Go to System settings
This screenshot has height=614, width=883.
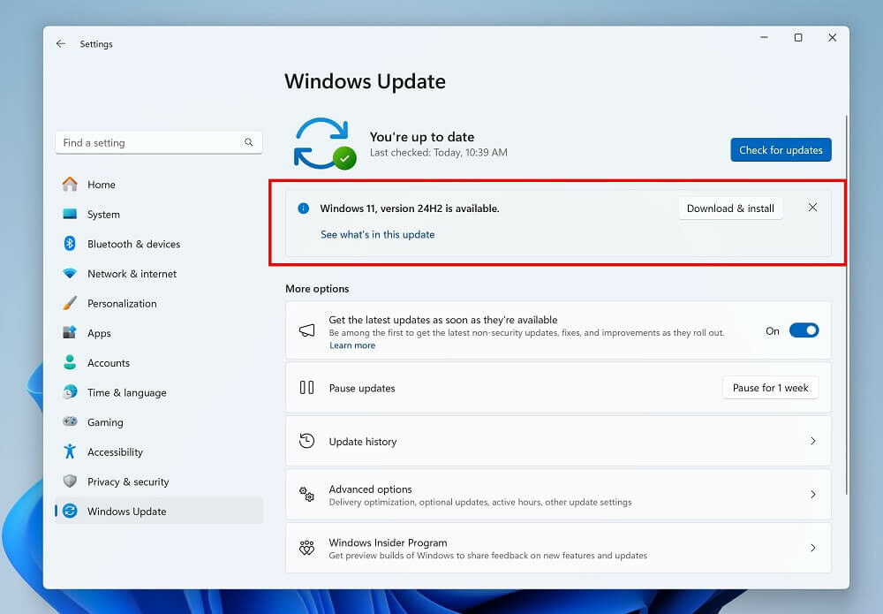(159, 214)
